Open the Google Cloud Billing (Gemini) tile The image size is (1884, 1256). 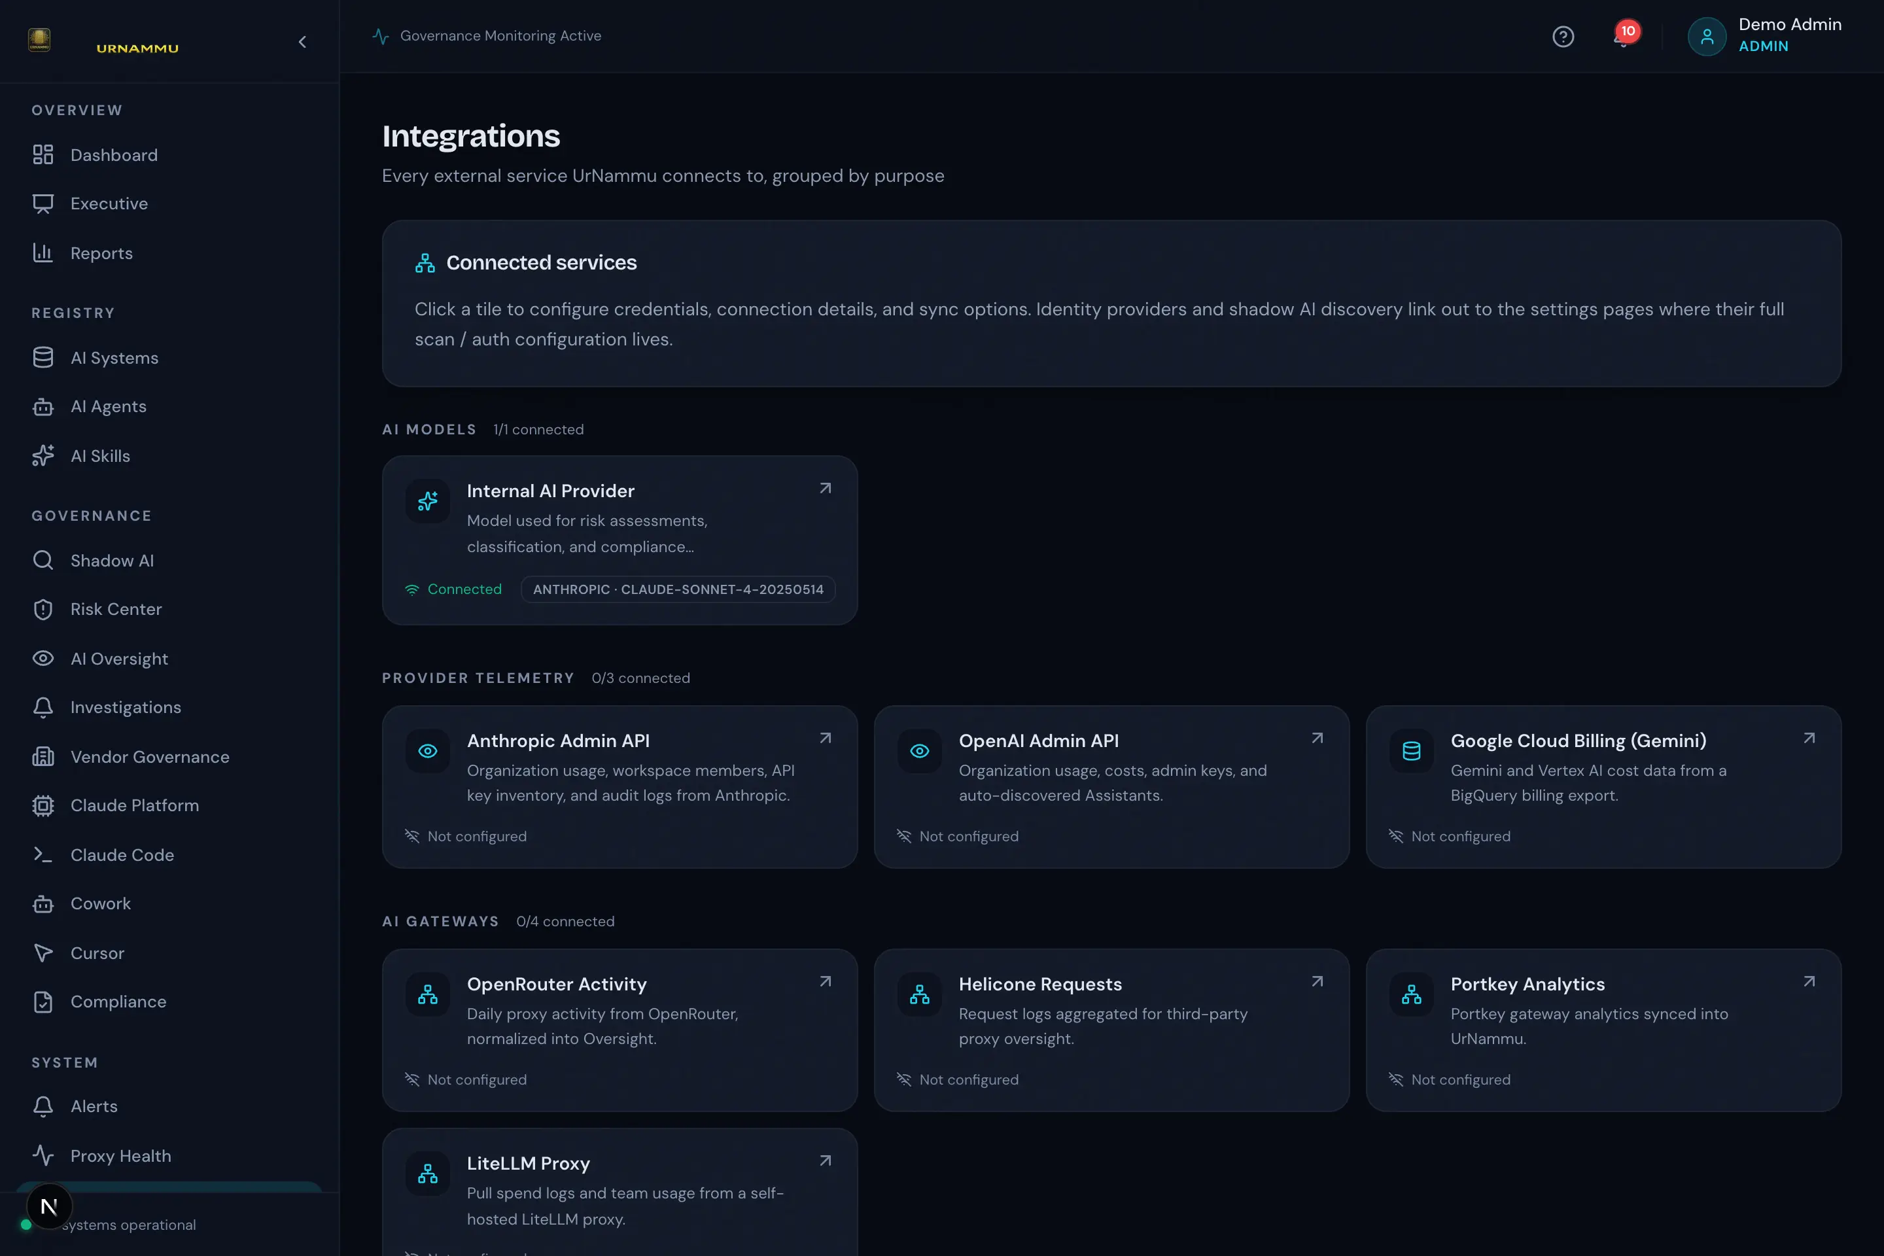click(x=1603, y=786)
